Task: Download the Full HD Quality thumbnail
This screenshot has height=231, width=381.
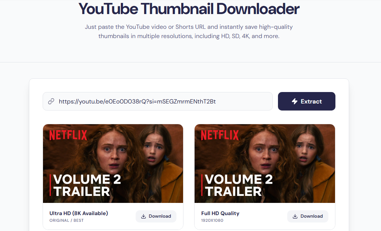Action: pos(308,216)
